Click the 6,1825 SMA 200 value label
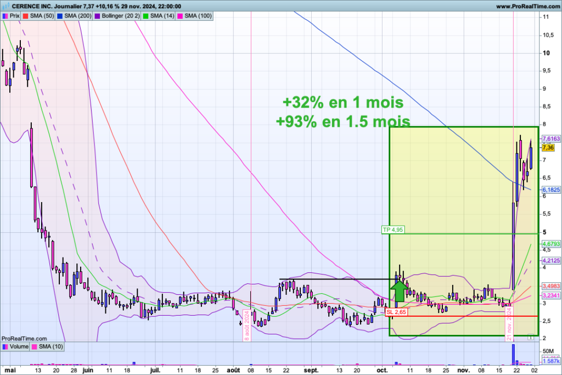This screenshot has width=562, height=375. point(551,189)
